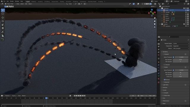Open the Render Engine dropdown
The height and width of the screenshot is (107, 190).
(181, 43)
